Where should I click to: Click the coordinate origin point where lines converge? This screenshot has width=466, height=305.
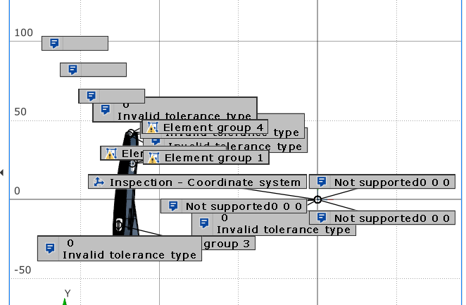(x=317, y=200)
